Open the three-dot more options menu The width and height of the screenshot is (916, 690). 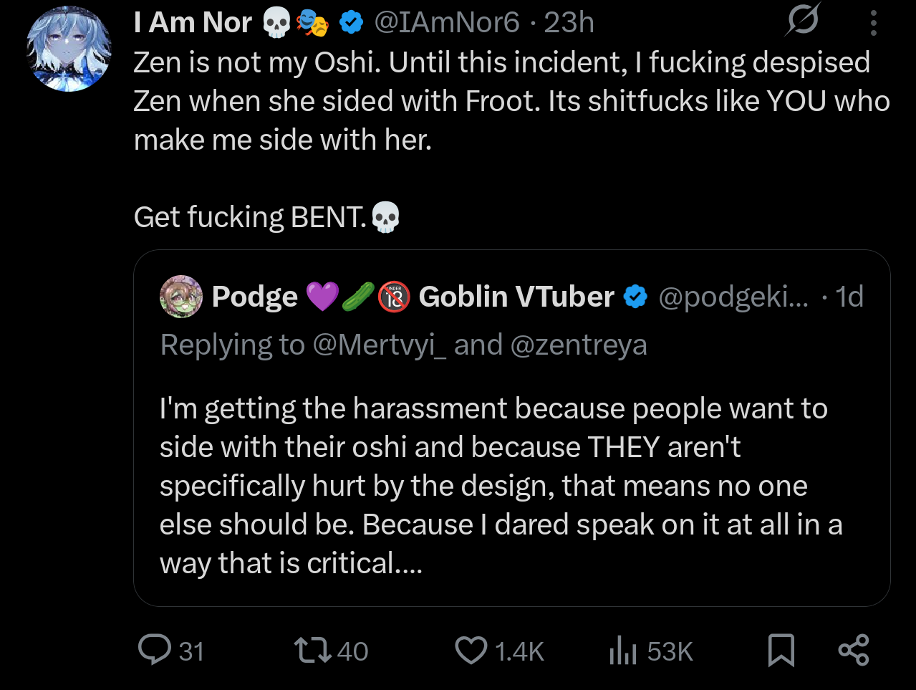pyautogui.click(x=874, y=22)
